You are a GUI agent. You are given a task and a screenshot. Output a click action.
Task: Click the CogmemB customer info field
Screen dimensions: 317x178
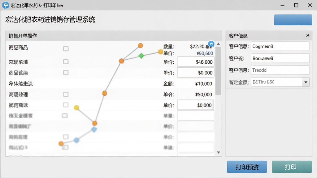[280, 46]
